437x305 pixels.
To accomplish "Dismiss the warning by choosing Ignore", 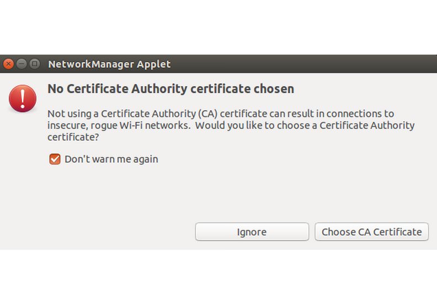I will (252, 232).
